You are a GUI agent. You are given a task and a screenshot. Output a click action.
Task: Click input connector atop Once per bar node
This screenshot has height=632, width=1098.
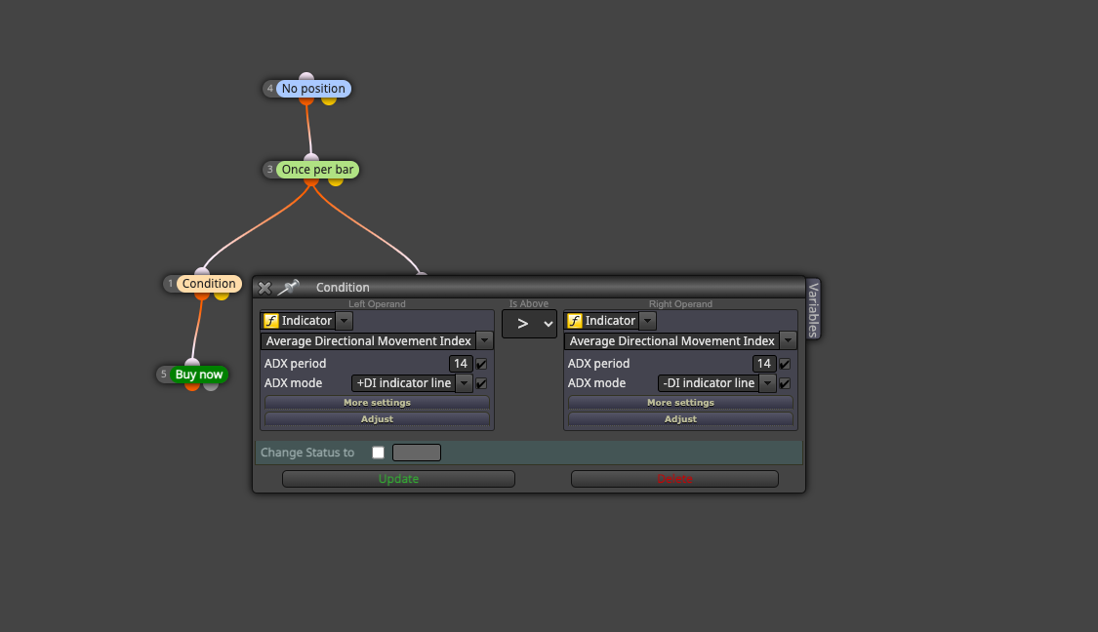[x=311, y=157]
